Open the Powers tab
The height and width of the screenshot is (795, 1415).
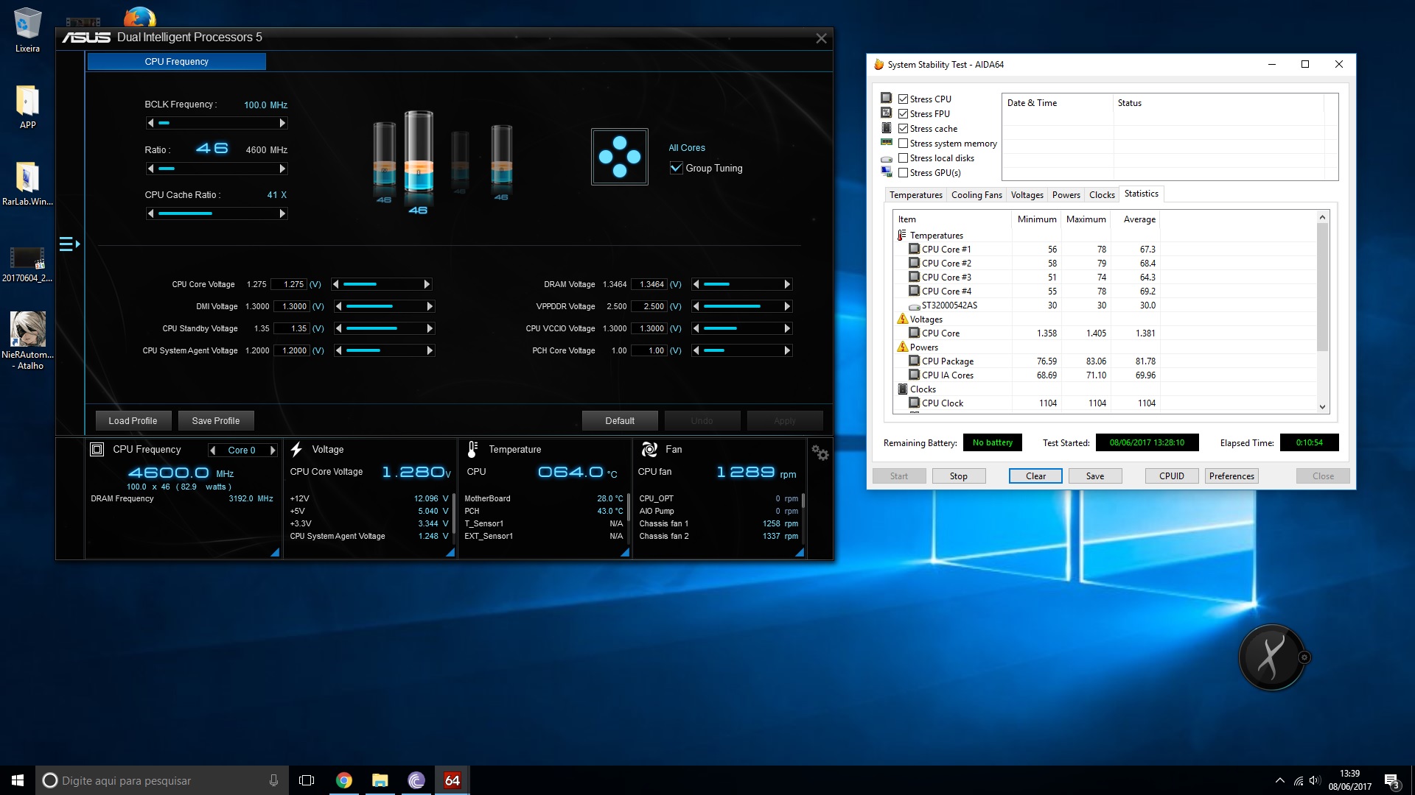click(x=1066, y=195)
